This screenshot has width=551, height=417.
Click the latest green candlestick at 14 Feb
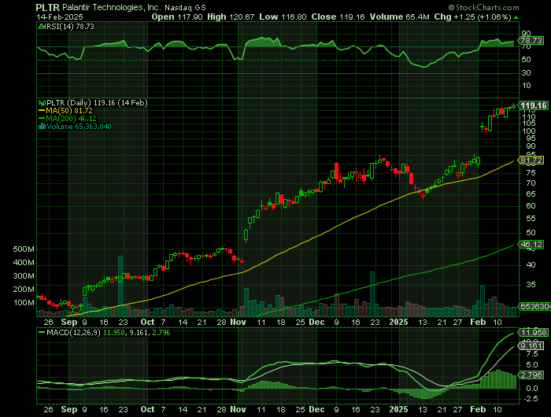(x=514, y=105)
